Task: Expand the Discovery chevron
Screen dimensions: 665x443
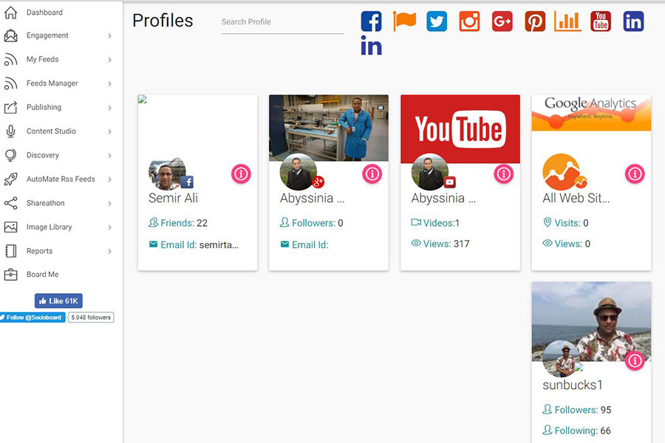Action: (x=110, y=156)
